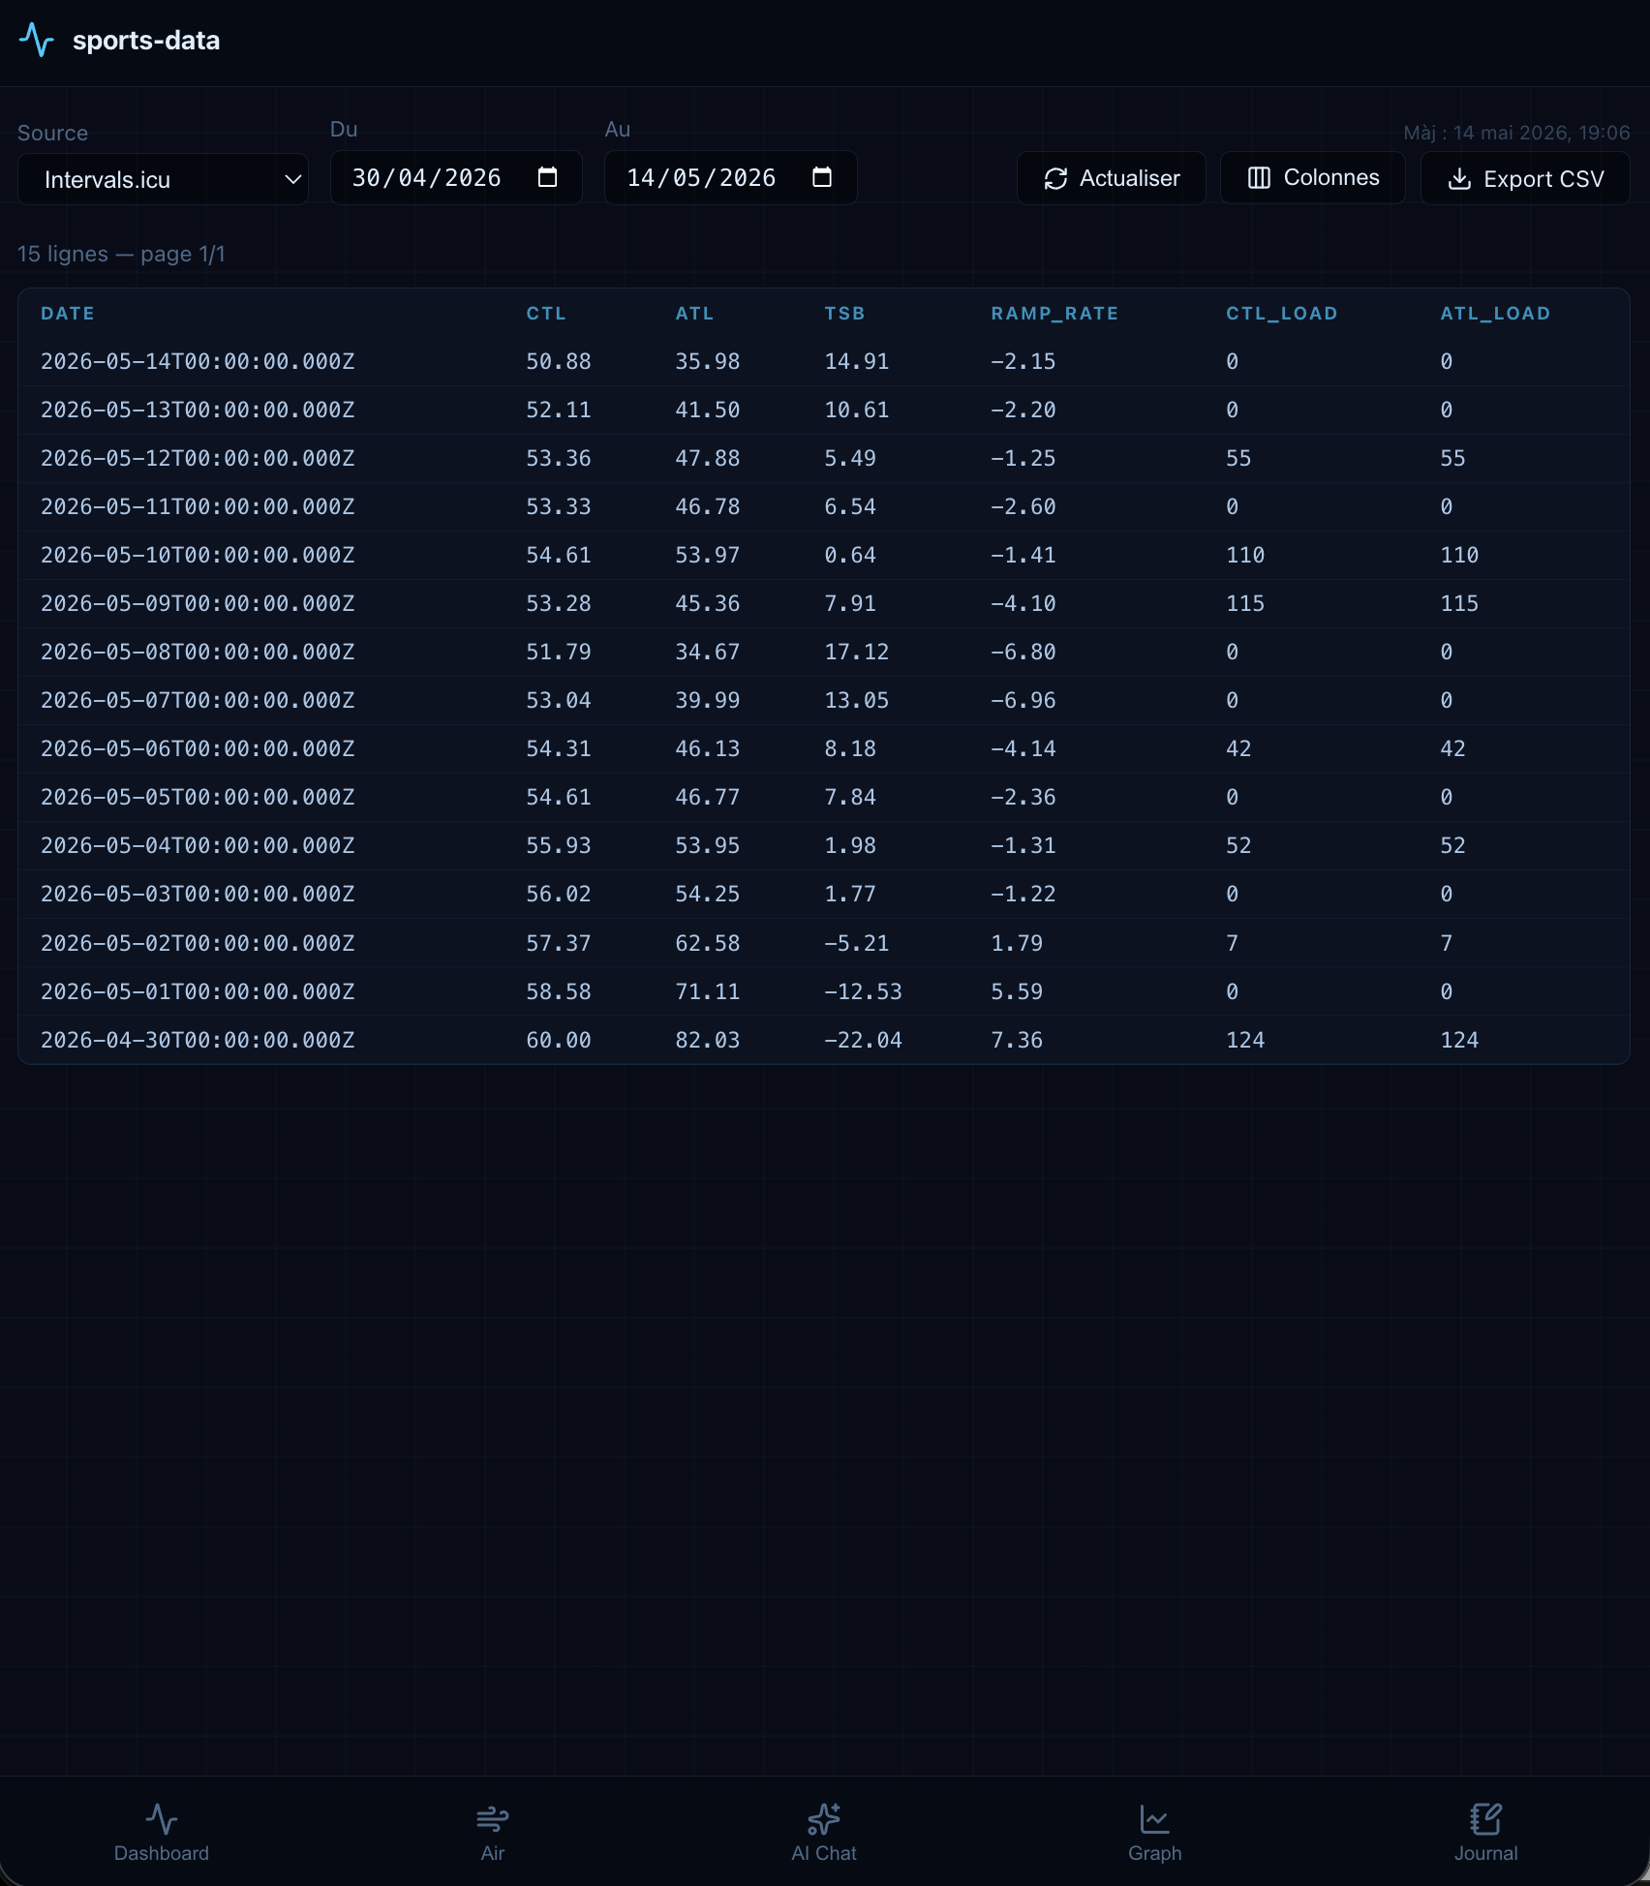
Task: Click ATL value 71.11
Action: (708, 991)
